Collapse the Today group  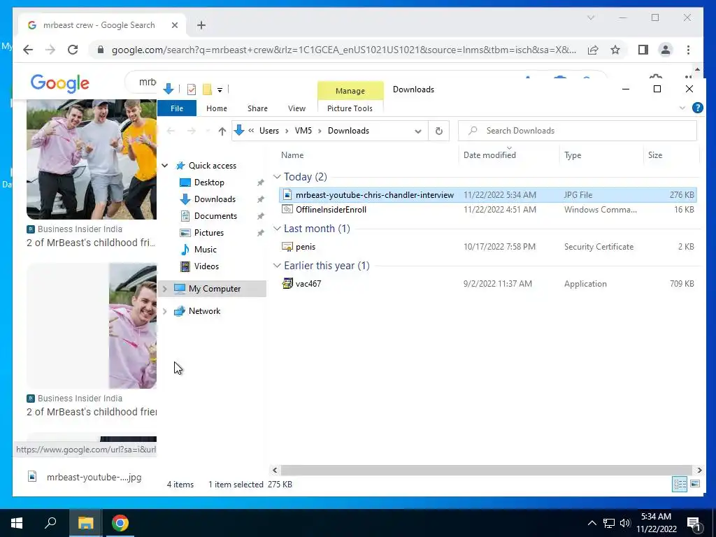[277, 177]
